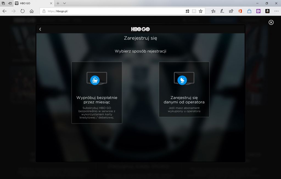Refresh the page
The width and height of the screenshot is (281, 179).
pos(23,11)
